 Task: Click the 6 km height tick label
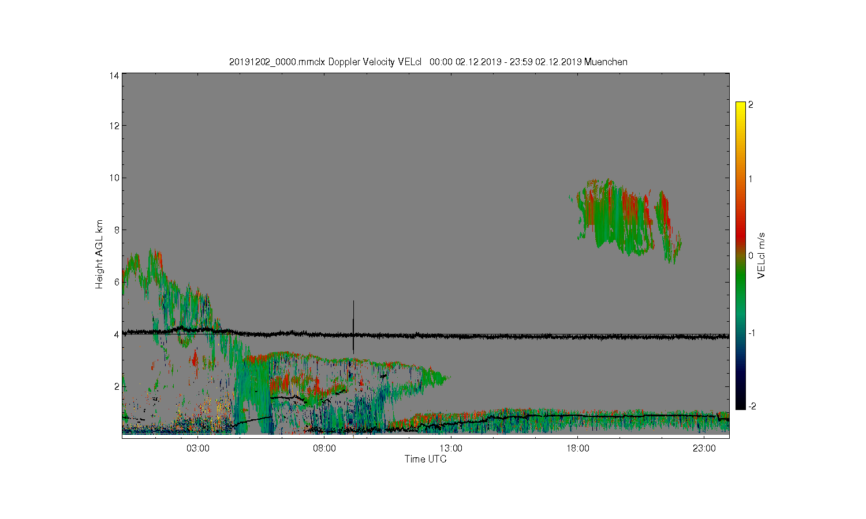pyautogui.click(x=117, y=282)
